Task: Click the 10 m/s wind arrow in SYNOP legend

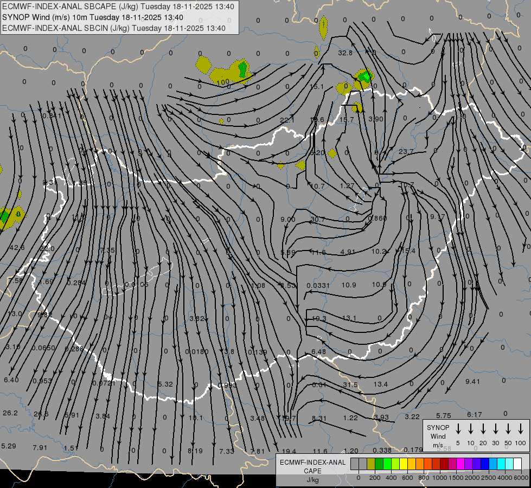Action: pos(471,429)
